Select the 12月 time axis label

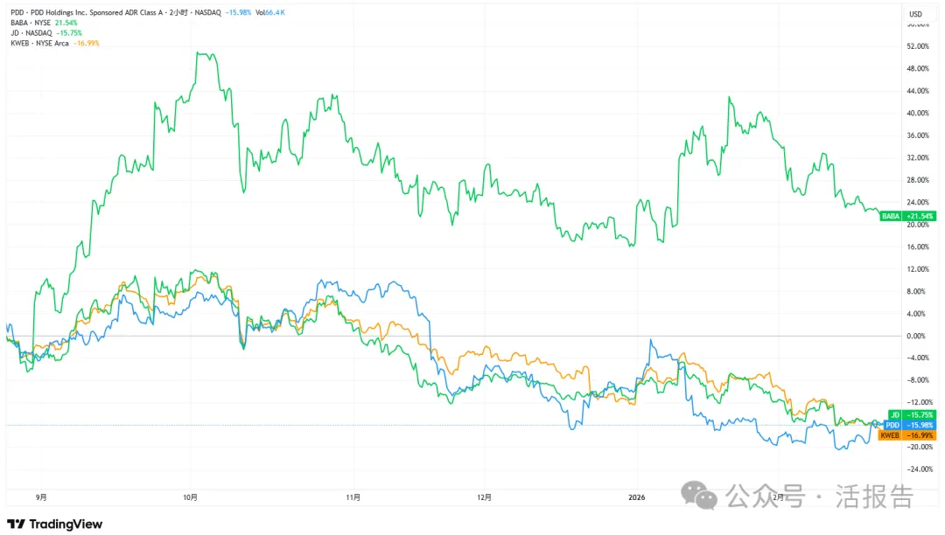[484, 497]
